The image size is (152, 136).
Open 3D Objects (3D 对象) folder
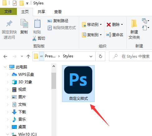(22, 82)
